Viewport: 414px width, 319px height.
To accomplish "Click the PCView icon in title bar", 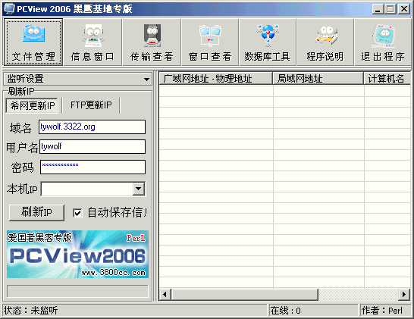I will click(9, 8).
